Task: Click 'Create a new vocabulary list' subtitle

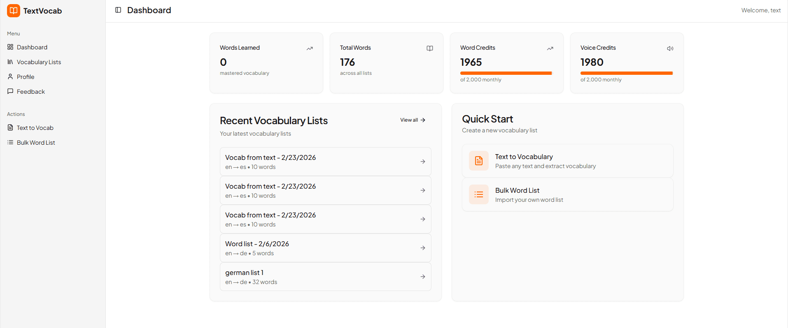Action: 499,130
